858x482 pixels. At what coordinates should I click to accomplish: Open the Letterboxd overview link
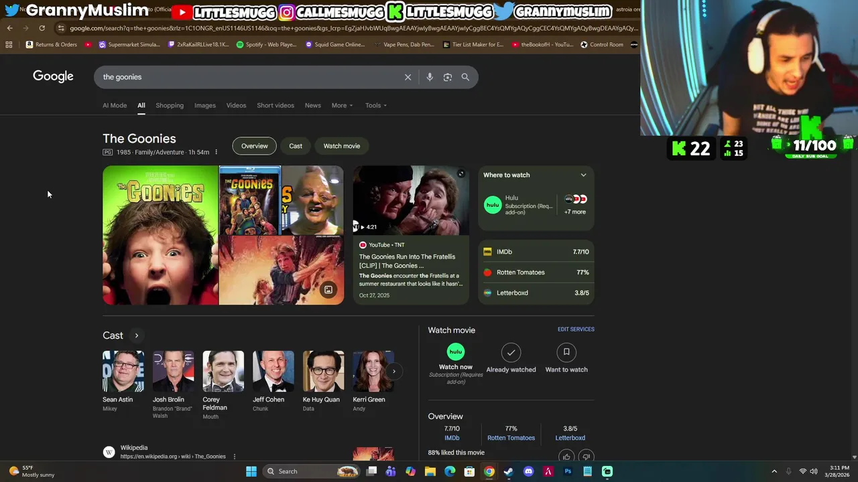(570, 438)
